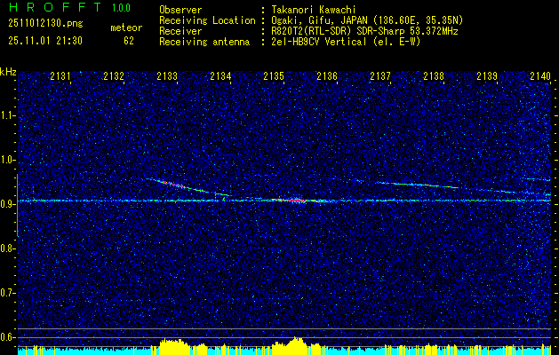This screenshot has width=559, height=355.
Task: Click the 1.1 kHz frequency label
Action: pyautogui.click(x=7, y=115)
